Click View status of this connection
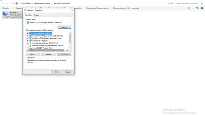The width and height of the screenshot is (205, 115). 97,8
